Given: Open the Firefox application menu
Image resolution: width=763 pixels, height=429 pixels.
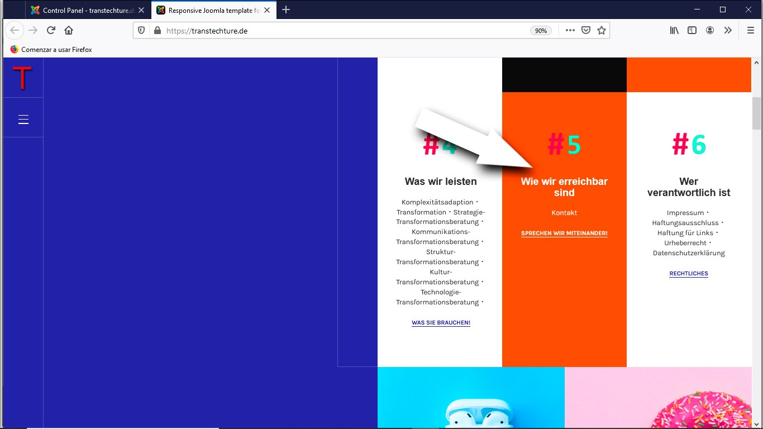Looking at the screenshot, I should click(750, 31).
